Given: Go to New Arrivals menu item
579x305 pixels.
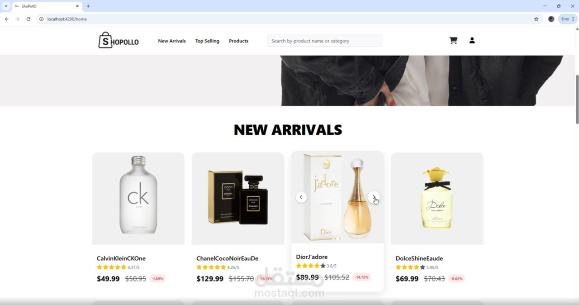Looking at the screenshot, I should pyautogui.click(x=172, y=41).
